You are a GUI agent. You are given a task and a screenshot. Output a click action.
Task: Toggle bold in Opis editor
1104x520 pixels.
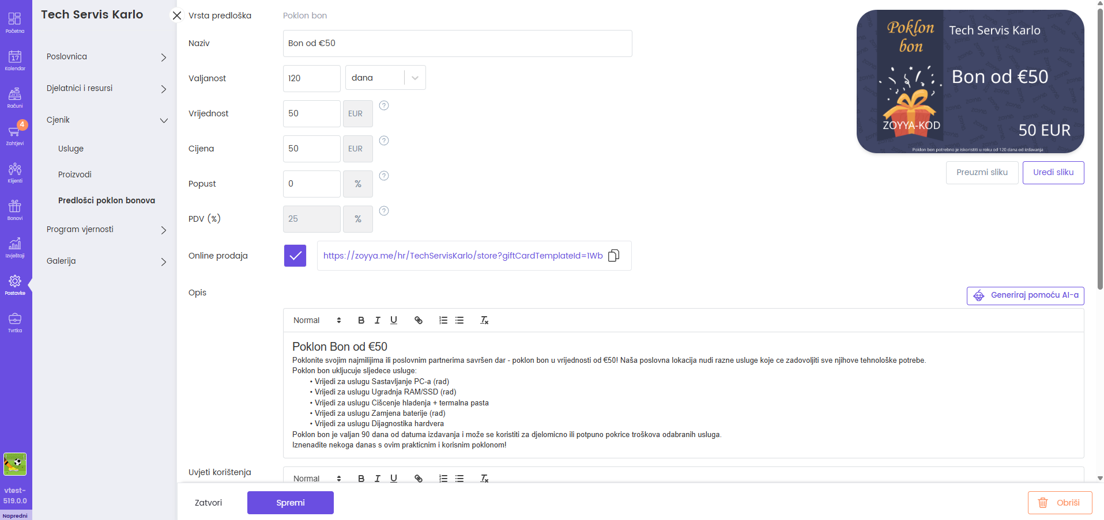click(x=361, y=320)
